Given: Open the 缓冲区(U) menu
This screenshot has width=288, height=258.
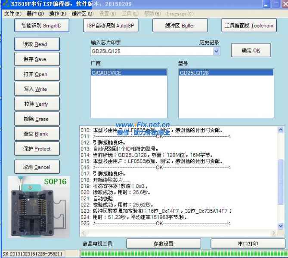Looking at the screenshot, I should click(83, 14).
